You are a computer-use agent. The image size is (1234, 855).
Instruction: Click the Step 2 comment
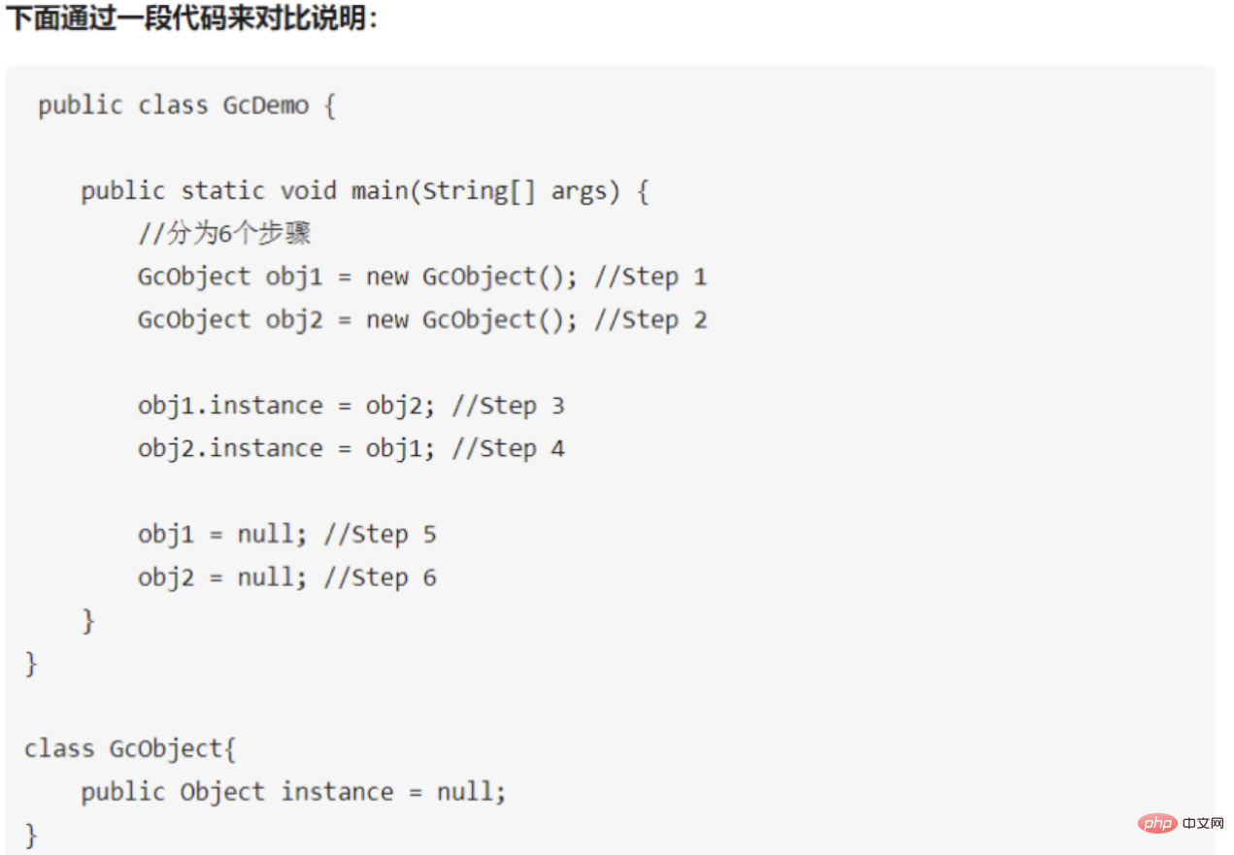(650, 319)
